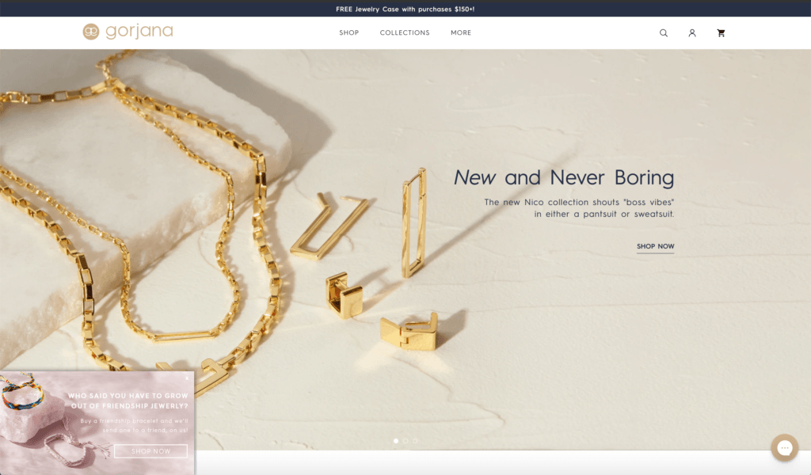Click the popup friendship jewelry heading text
This screenshot has height=475, width=811.
(128, 401)
